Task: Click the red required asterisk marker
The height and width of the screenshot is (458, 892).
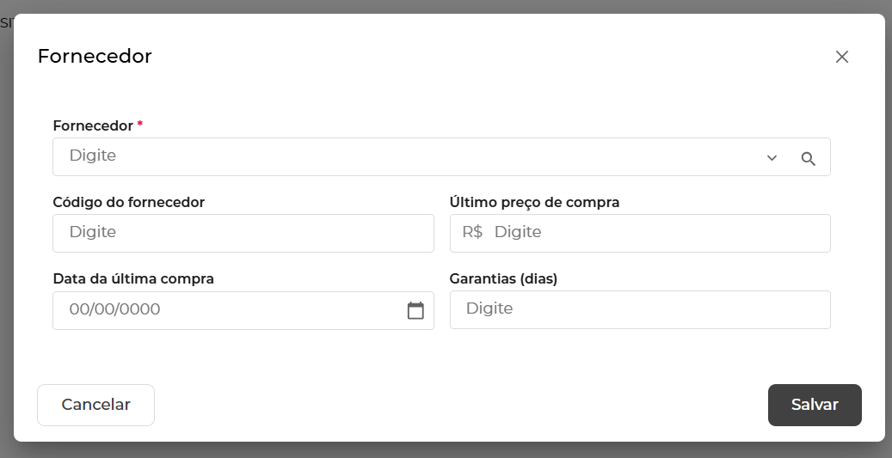Action: point(140,125)
